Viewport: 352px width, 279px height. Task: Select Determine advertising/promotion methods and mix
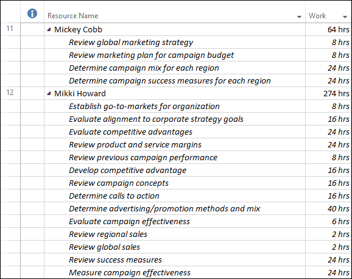164,209
